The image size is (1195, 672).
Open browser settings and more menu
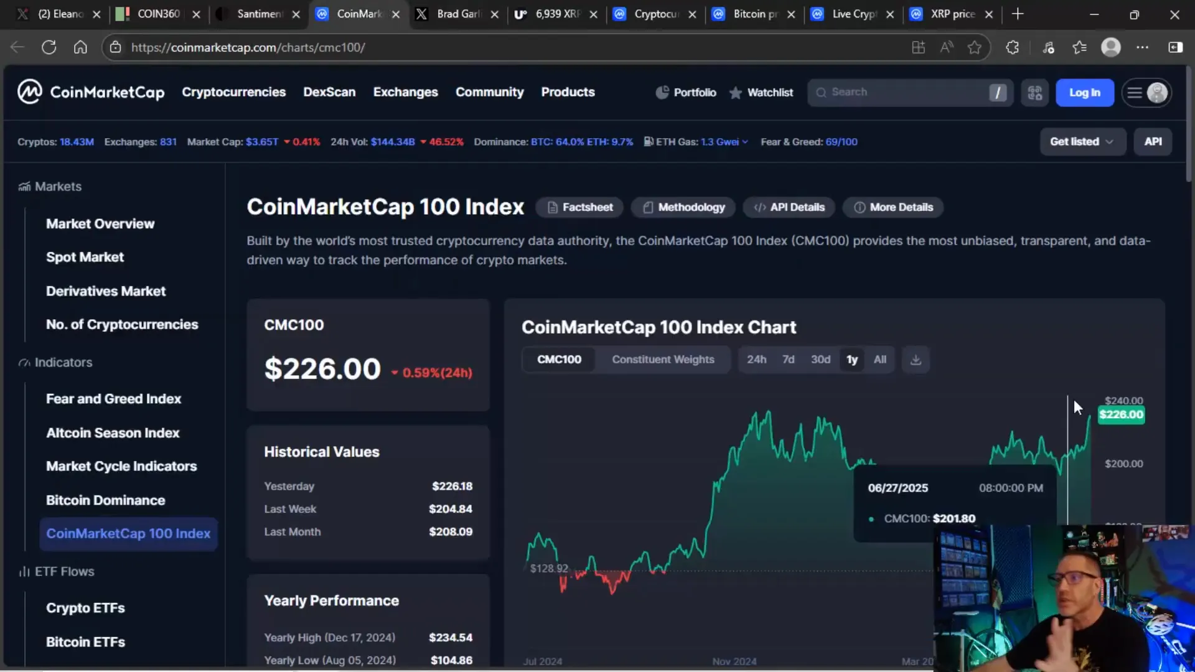(1143, 47)
